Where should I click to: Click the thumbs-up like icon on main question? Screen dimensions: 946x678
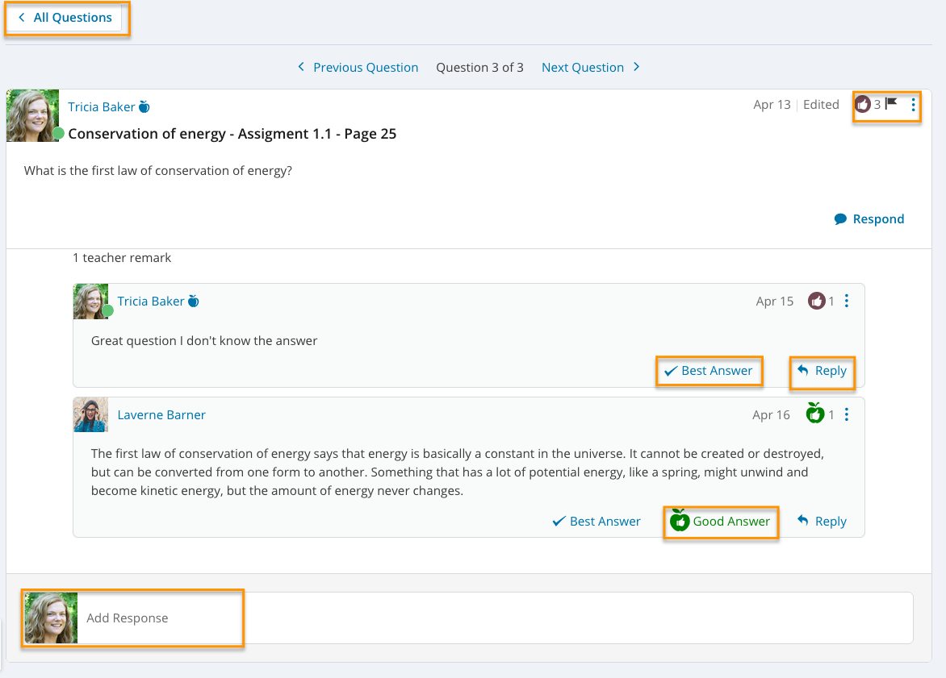(x=863, y=104)
